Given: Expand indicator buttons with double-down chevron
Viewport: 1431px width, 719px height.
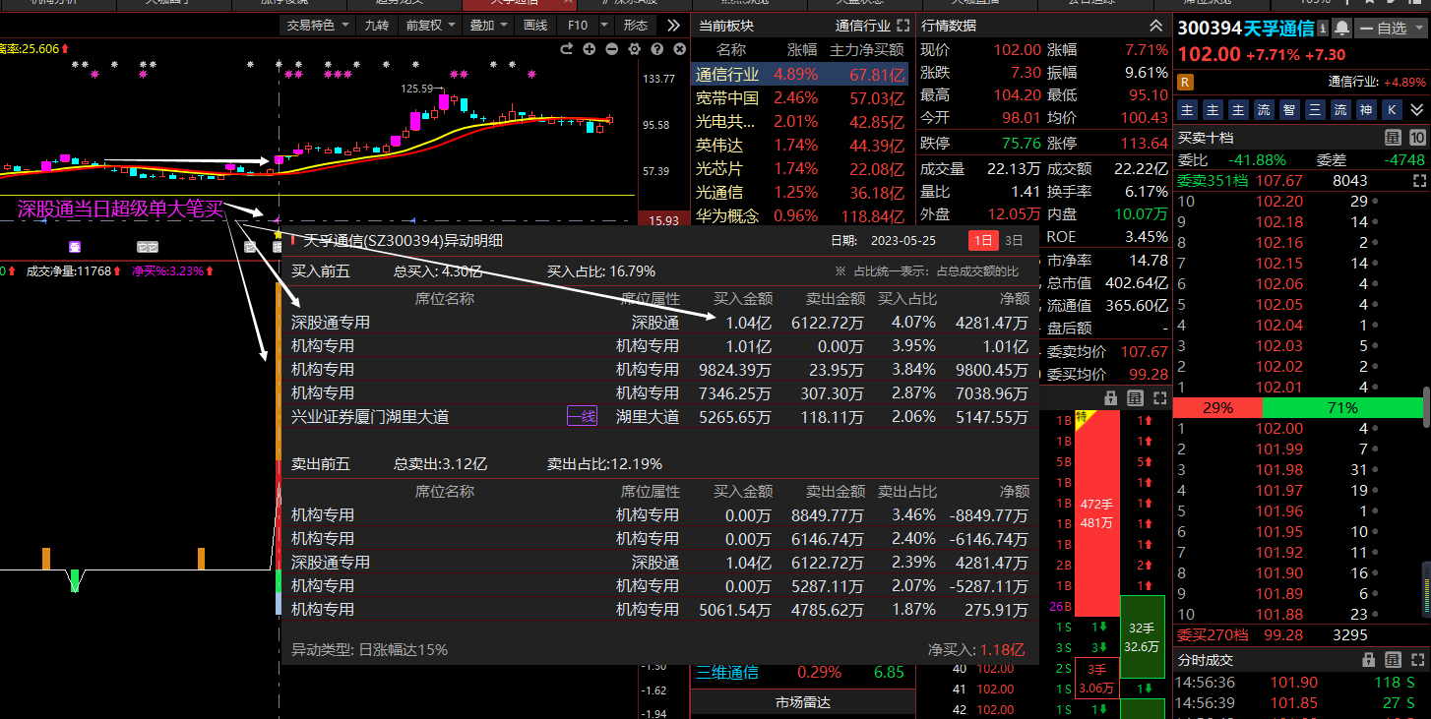Looking at the screenshot, I should tap(1416, 110).
